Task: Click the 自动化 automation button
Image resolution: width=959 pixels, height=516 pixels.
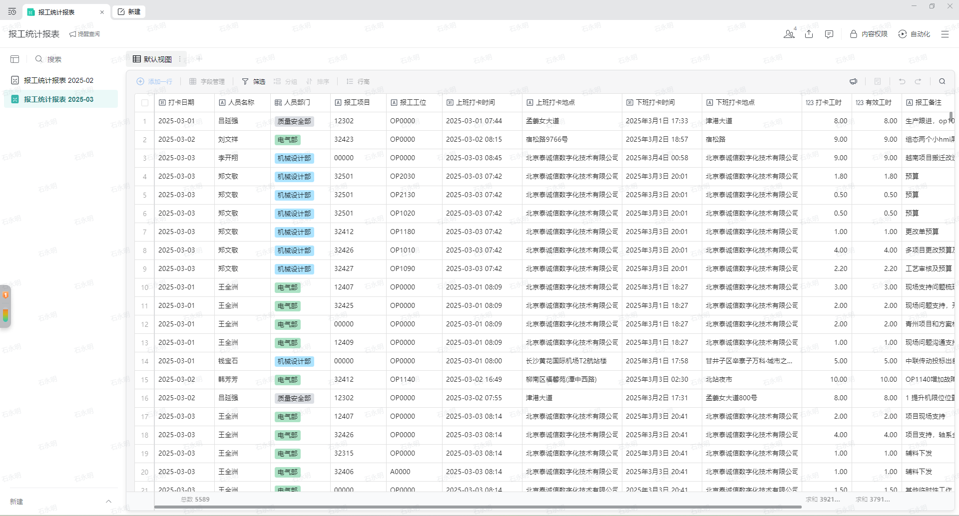Action: [x=914, y=34]
